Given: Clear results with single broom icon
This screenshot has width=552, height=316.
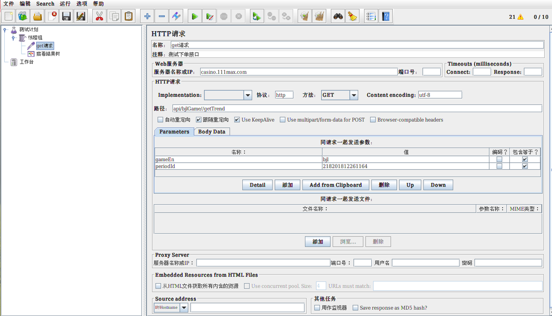Looking at the screenshot, I should tap(305, 17).
